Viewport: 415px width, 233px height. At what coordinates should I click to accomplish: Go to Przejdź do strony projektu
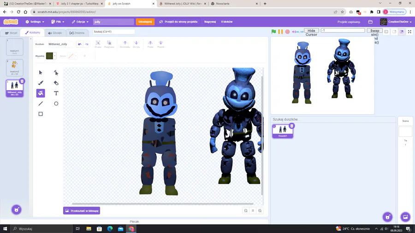[x=178, y=22]
